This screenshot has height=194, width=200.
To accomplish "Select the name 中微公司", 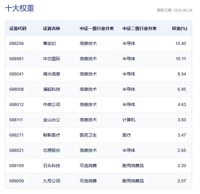I will [x=52, y=104].
